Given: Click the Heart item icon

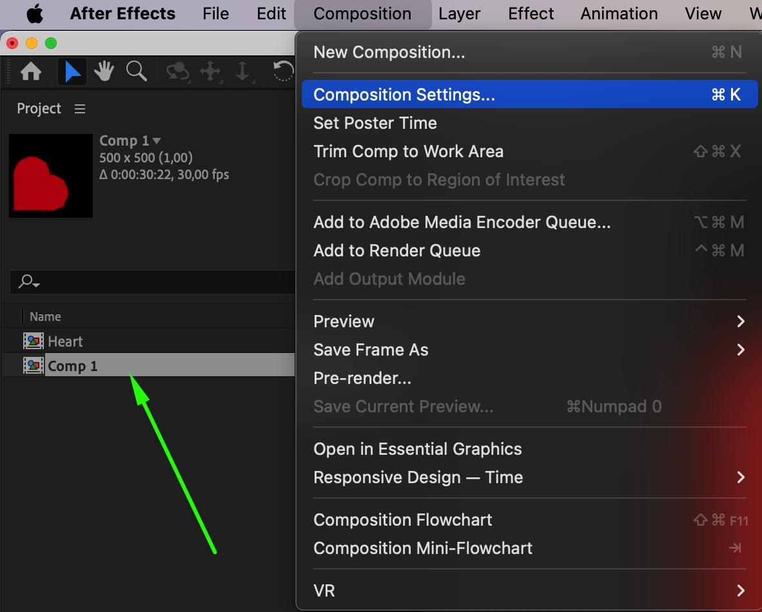Looking at the screenshot, I should click(33, 341).
